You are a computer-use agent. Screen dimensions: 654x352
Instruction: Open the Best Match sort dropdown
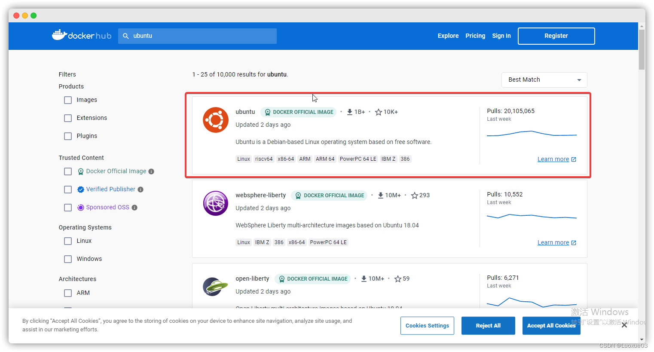tap(544, 80)
